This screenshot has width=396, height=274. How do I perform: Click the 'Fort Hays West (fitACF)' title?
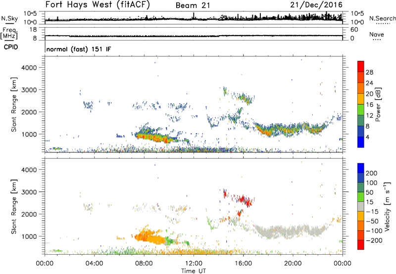(98, 5)
